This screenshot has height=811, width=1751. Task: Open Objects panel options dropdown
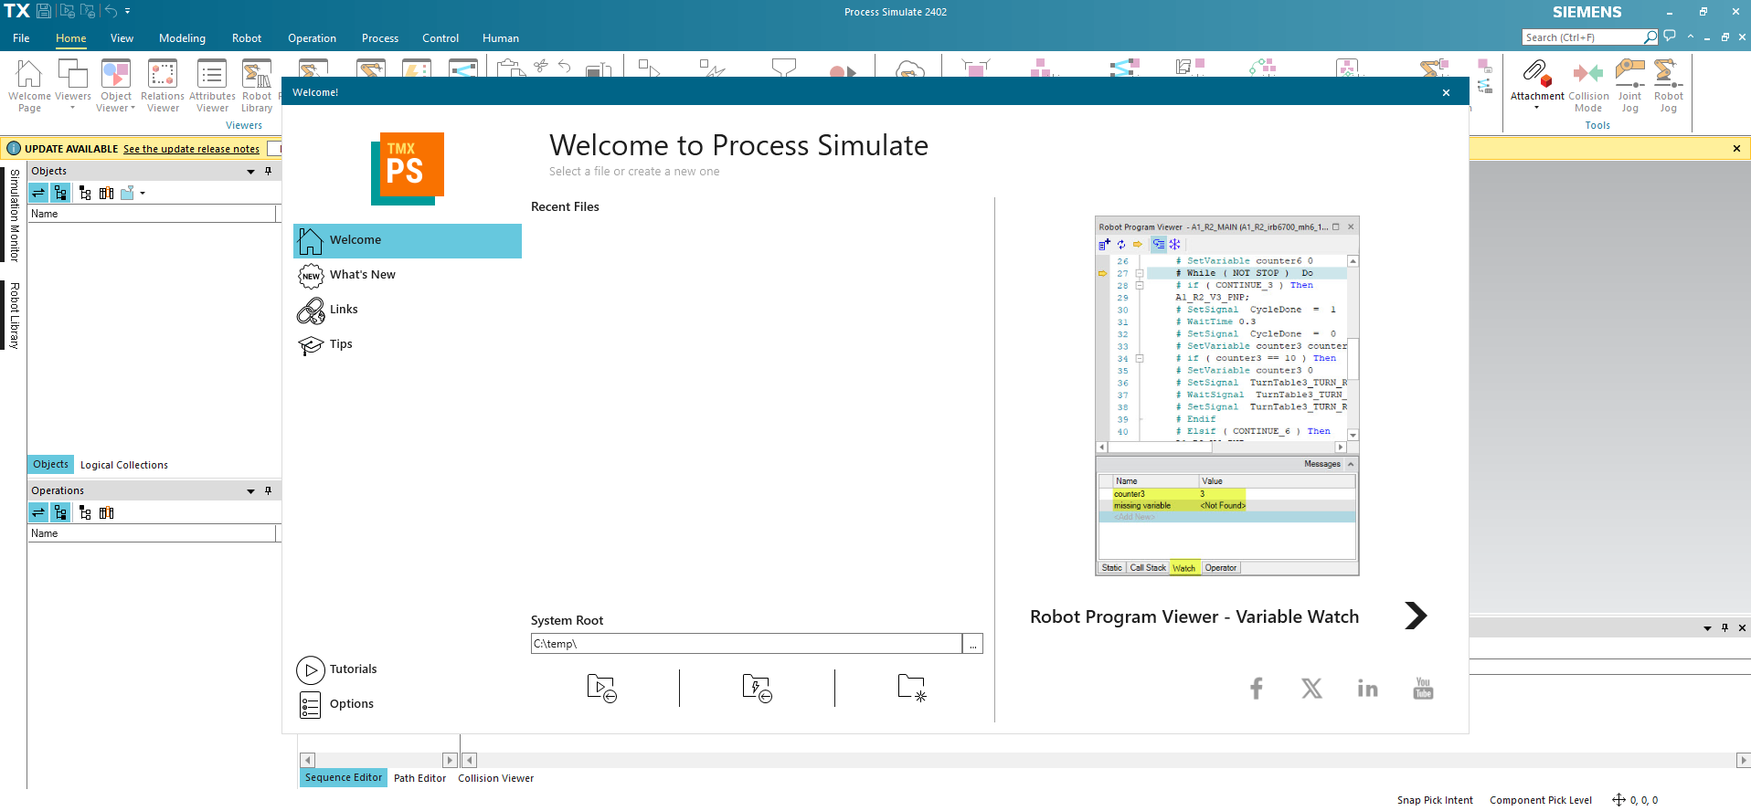tap(250, 171)
